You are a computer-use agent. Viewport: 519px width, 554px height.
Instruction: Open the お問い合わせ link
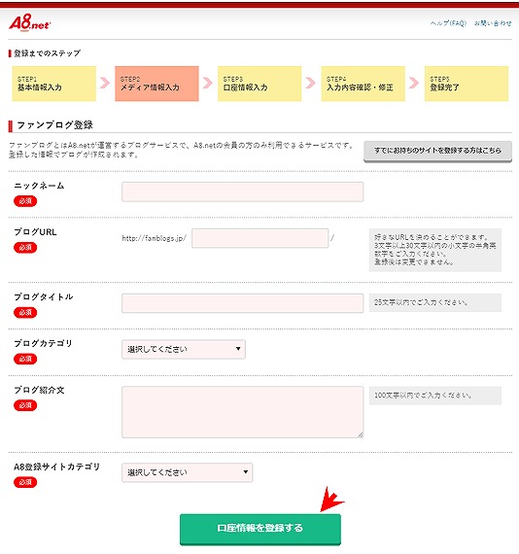493,23
